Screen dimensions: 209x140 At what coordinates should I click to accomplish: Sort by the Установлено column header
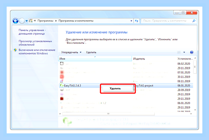pyautogui.click(x=185, y=59)
